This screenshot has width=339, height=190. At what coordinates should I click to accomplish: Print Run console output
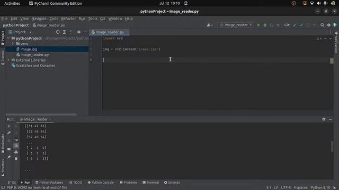coord(16,153)
